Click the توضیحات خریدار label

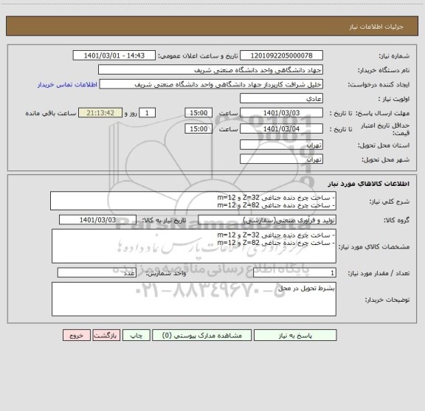coord(387,300)
